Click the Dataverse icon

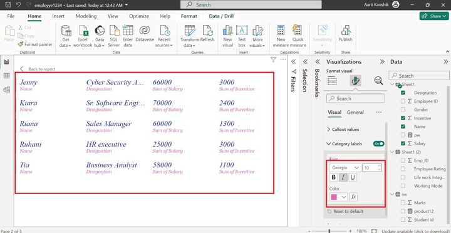pyautogui.click(x=145, y=34)
